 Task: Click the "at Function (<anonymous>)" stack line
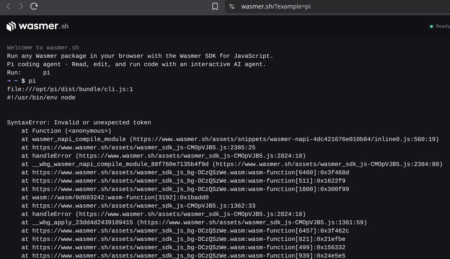66,131
